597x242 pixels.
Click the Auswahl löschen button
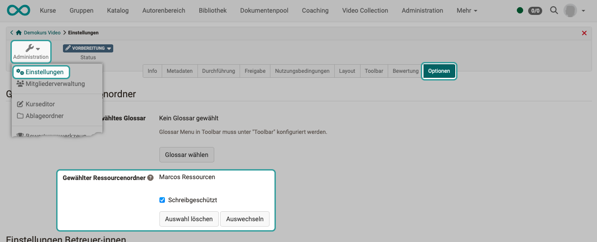coord(189,219)
